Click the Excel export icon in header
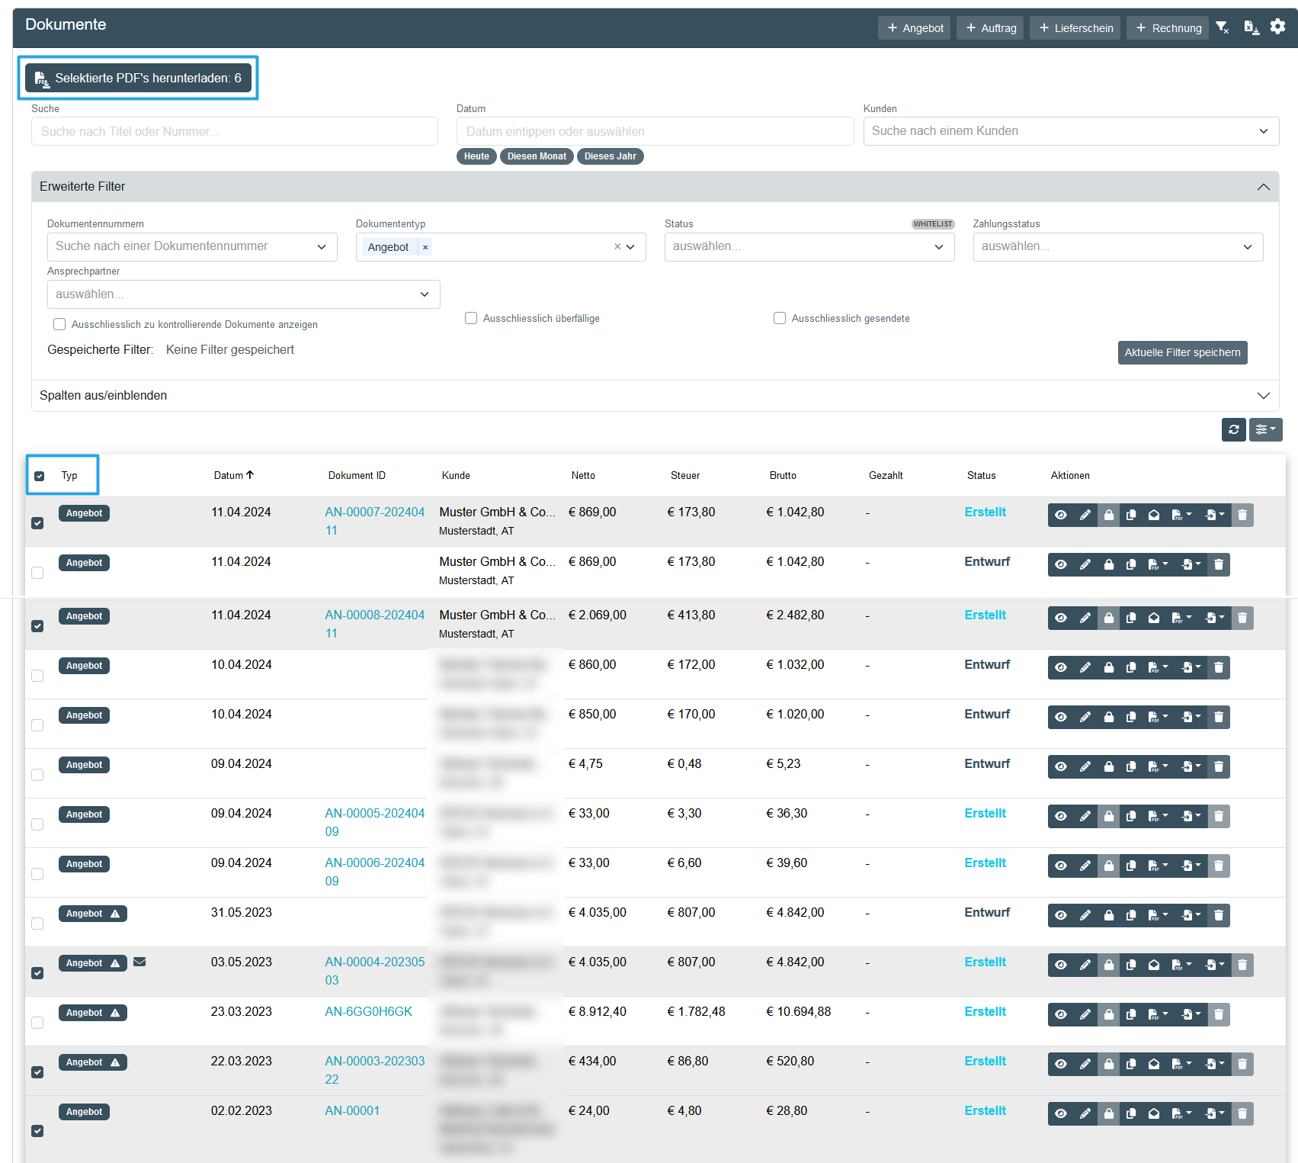Image resolution: width=1298 pixels, height=1163 pixels. (1251, 27)
